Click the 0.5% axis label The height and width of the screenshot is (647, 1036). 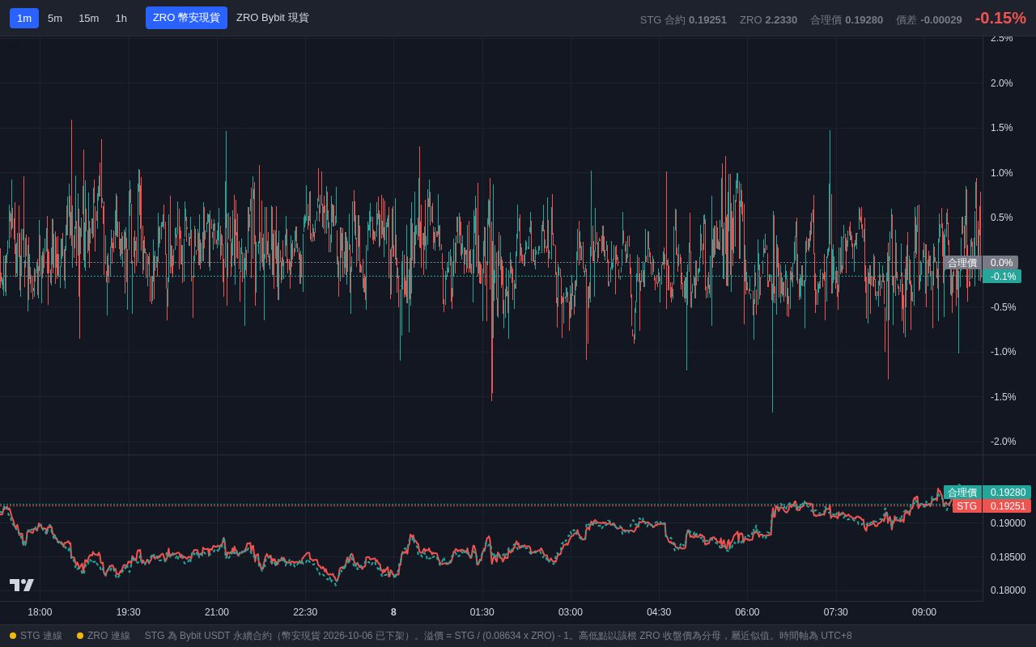tap(1002, 218)
